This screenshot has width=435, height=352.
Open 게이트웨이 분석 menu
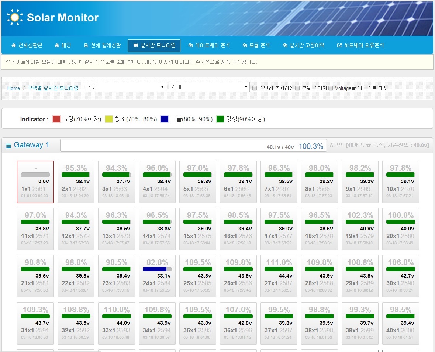point(209,45)
